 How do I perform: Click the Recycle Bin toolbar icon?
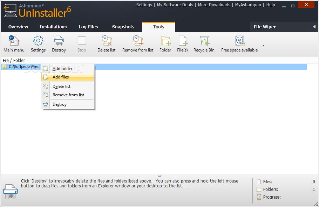click(204, 41)
